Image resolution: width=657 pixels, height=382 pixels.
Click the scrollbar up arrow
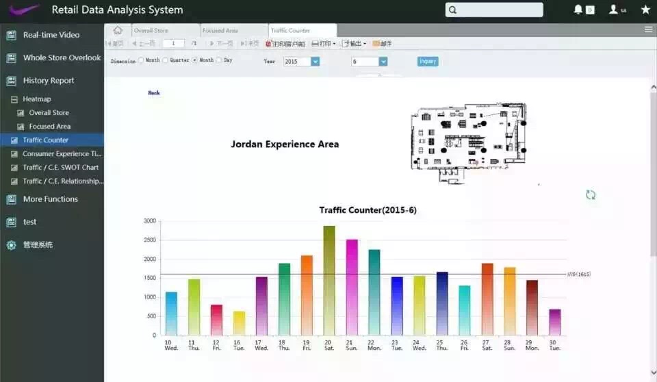[x=653, y=88]
